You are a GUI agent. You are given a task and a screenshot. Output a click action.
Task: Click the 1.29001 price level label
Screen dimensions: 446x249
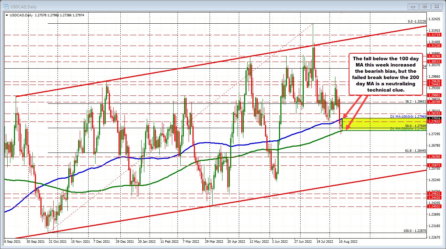pyautogui.click(x=434, y=95)
